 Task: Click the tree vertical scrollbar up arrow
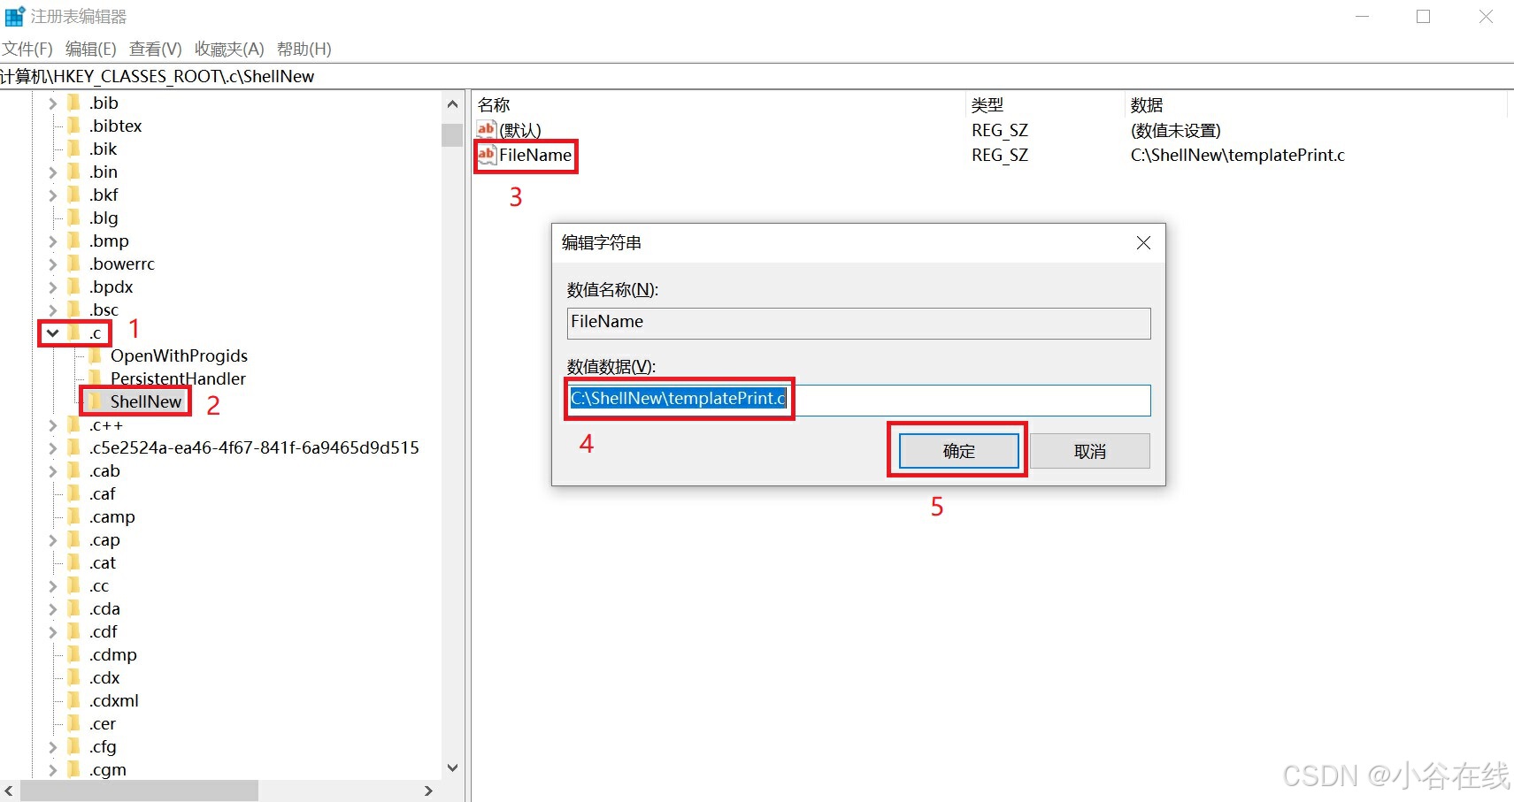point(453,104)
